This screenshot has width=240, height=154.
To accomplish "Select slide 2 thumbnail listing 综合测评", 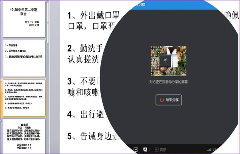I will pyautogui.click(x=24, y=59).
